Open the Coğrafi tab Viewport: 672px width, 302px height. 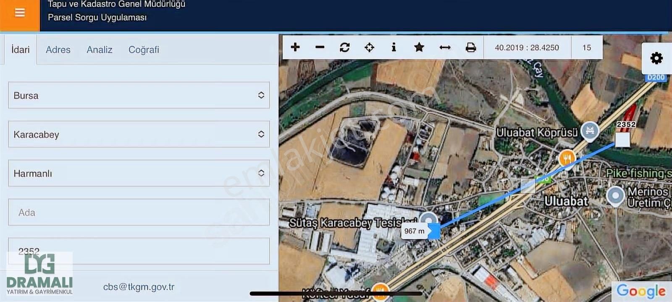144,49
